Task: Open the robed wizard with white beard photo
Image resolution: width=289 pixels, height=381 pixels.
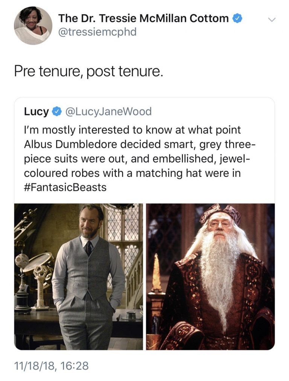Action: pos(210,277)
